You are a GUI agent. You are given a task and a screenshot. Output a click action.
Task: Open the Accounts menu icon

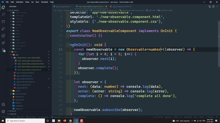pos(3,105)
